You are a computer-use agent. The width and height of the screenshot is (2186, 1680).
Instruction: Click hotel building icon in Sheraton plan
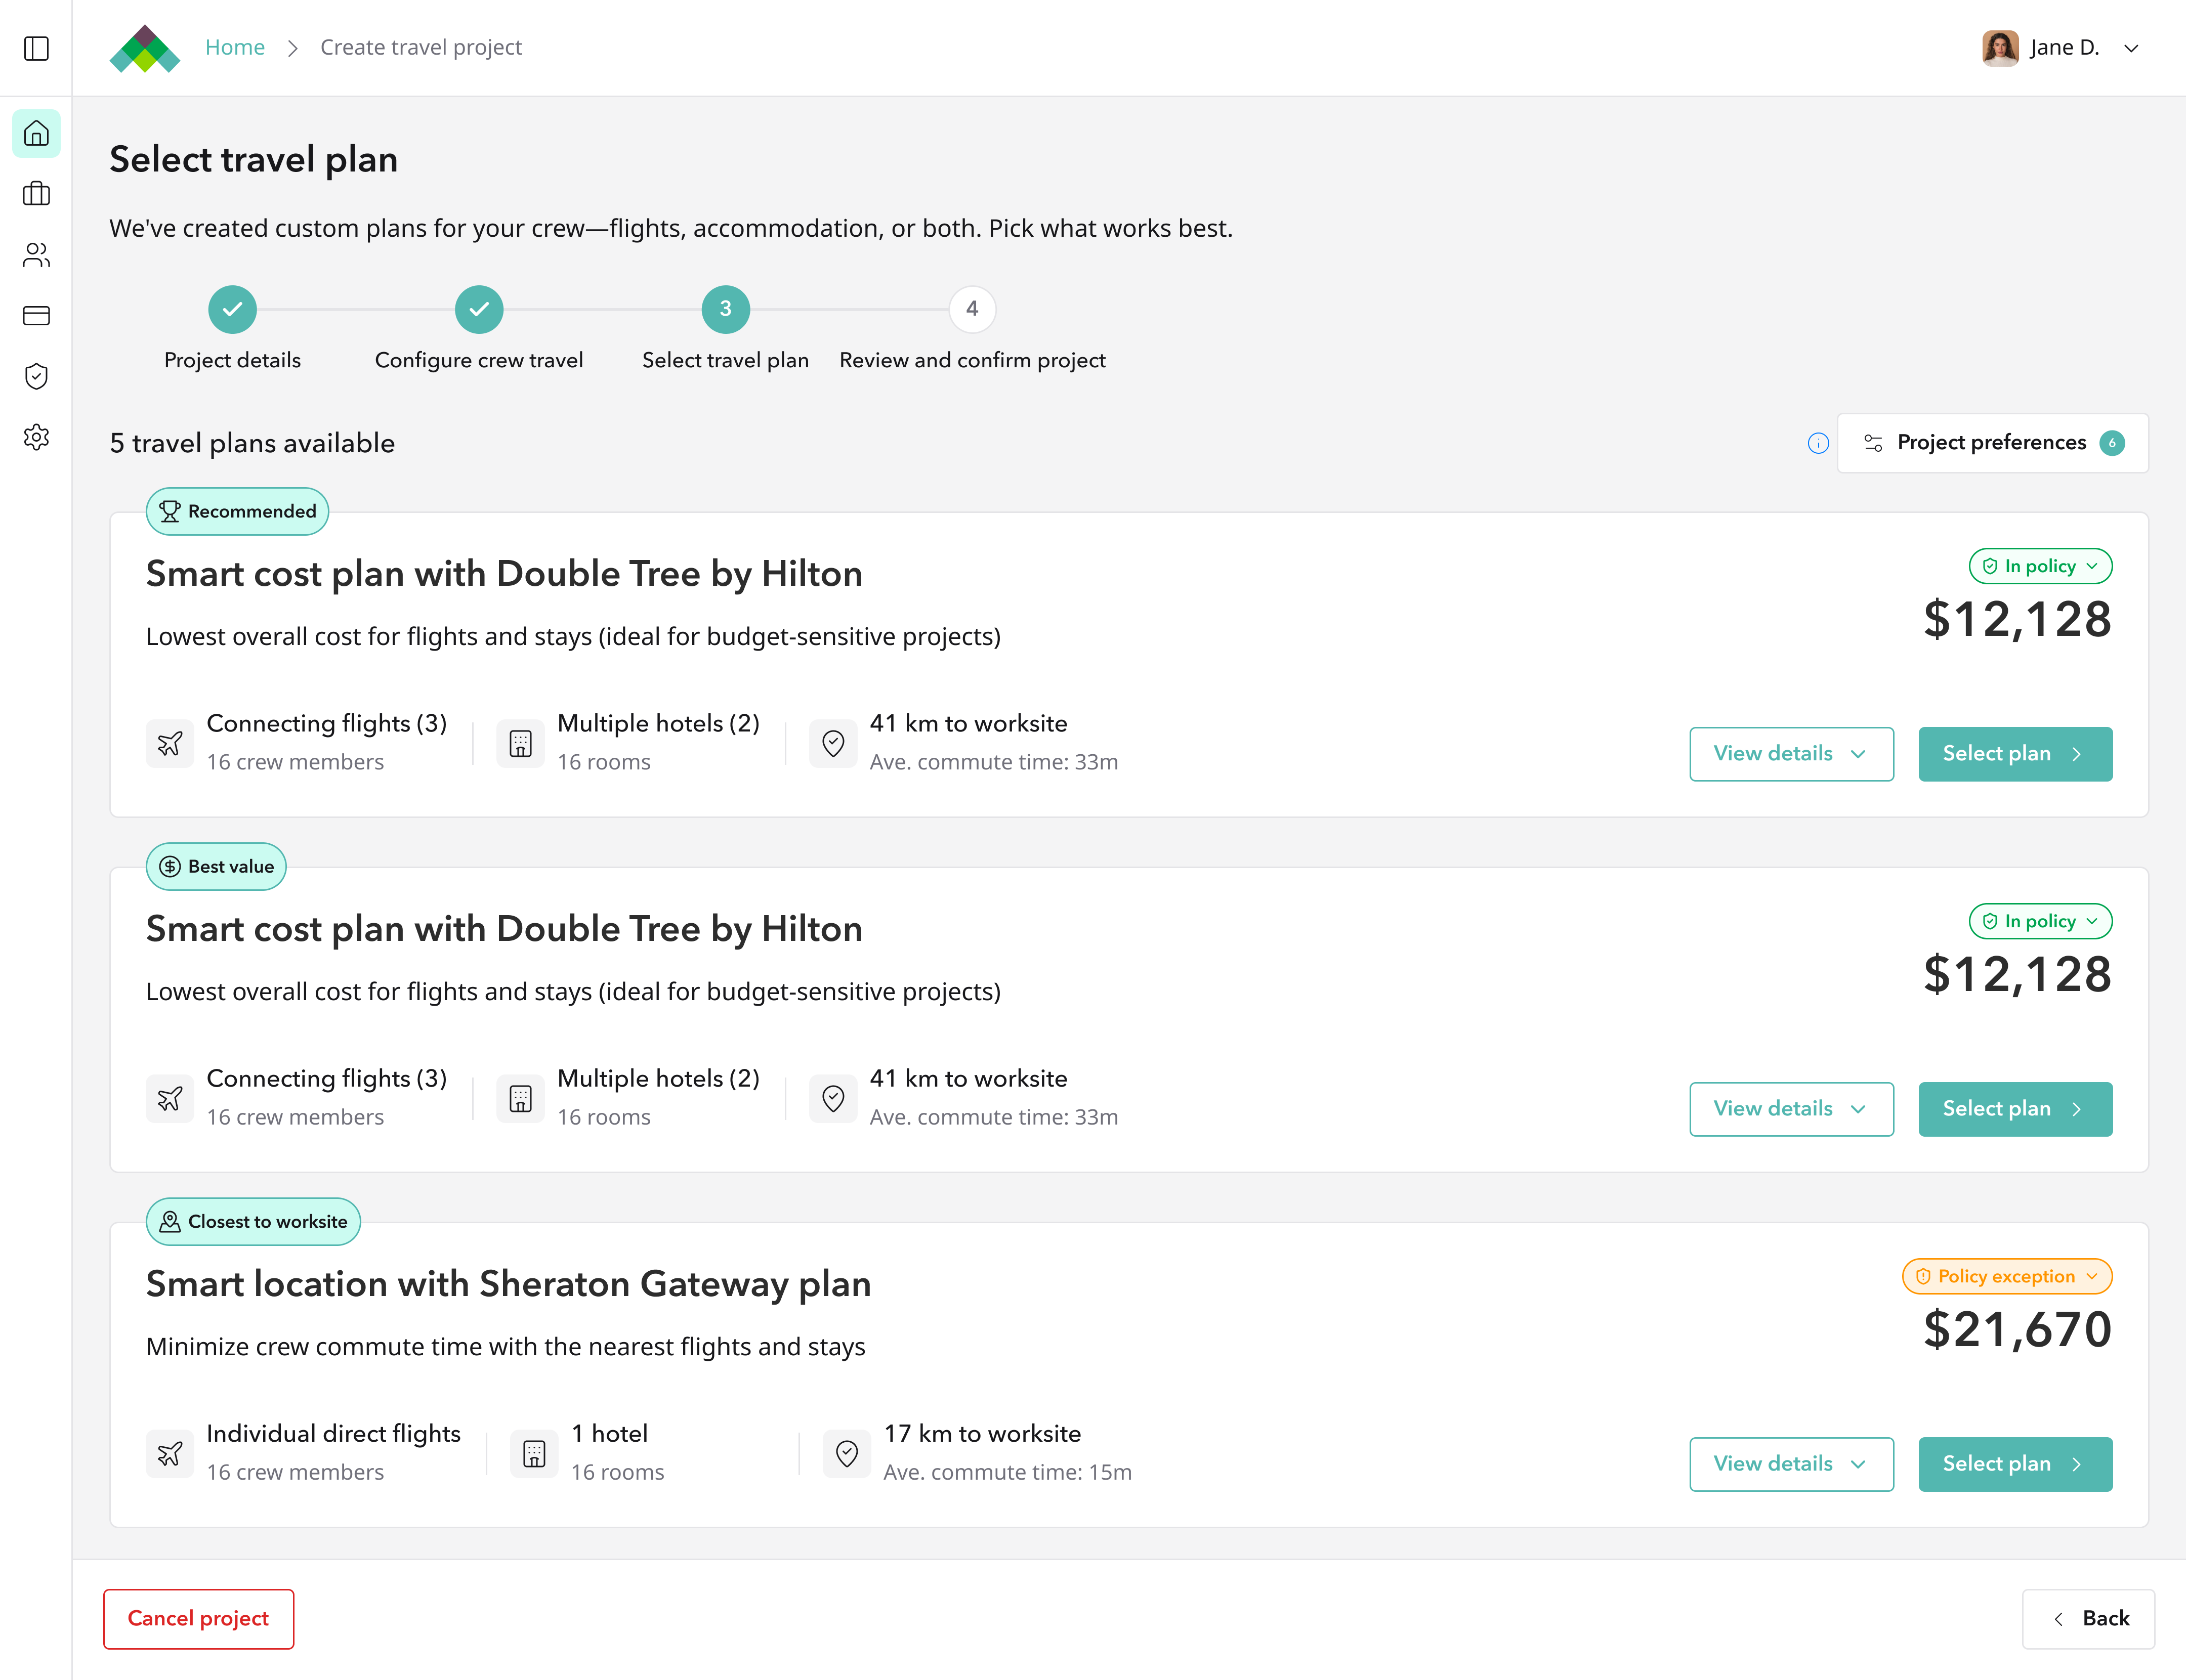[534, 1453]
